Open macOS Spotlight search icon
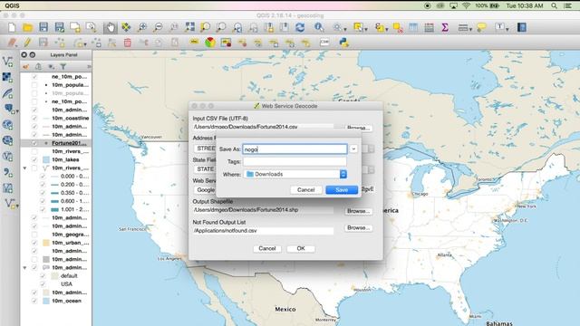This screenshot has width=580, height=326. pos(554,5)
